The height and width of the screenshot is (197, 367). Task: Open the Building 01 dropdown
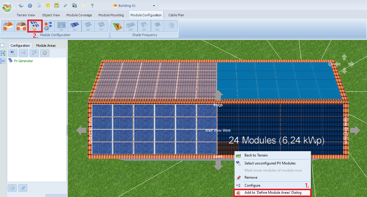pos(154,6)
